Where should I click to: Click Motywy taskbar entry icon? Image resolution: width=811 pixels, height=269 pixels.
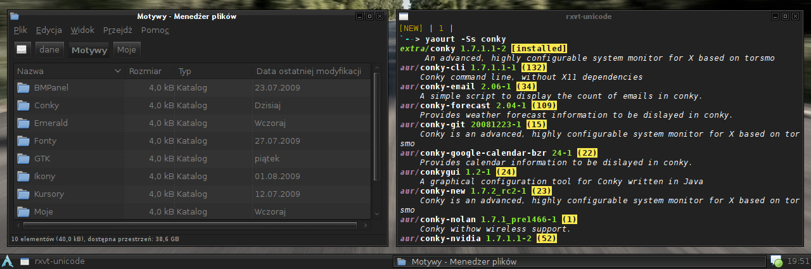(400, 261)
